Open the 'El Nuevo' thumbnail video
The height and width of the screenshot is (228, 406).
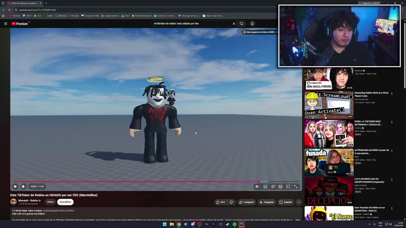click(x=329, y=213)
